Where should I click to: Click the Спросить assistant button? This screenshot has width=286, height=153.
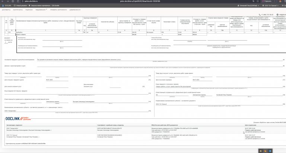pyautogui.click(x=267, y=1)
